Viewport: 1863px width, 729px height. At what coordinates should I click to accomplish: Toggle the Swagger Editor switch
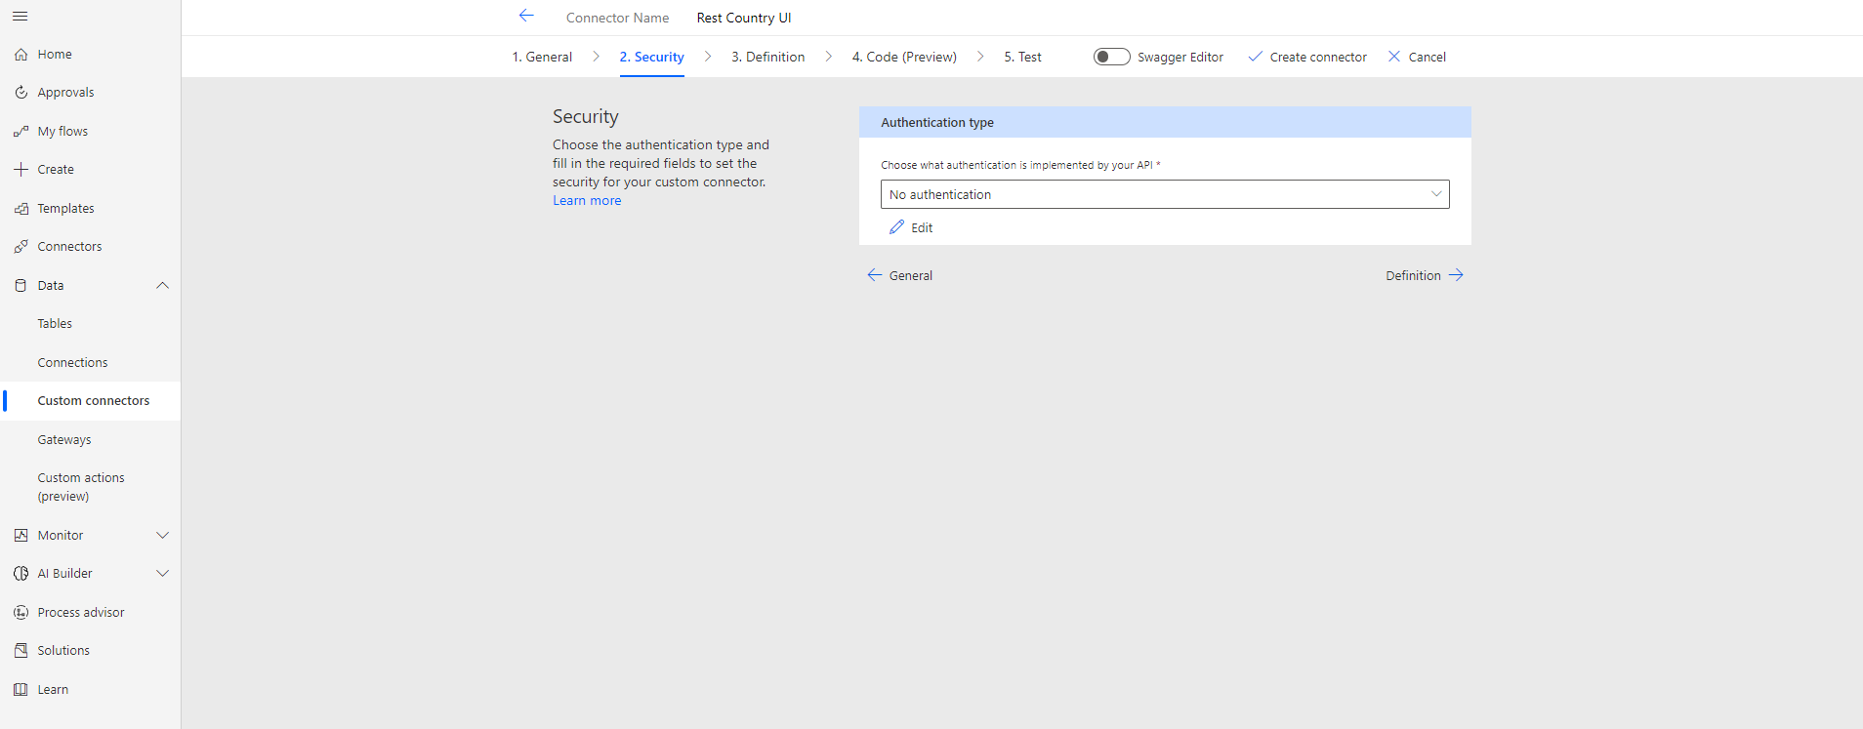[1111, 57]
